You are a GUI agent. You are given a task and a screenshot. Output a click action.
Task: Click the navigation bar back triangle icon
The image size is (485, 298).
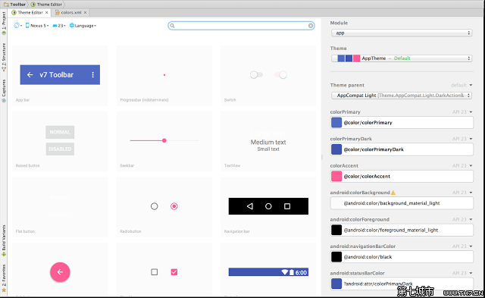click(x=250, y=206)
